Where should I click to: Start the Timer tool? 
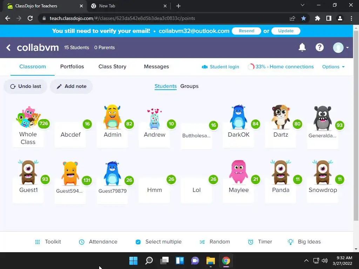point(260,242)
